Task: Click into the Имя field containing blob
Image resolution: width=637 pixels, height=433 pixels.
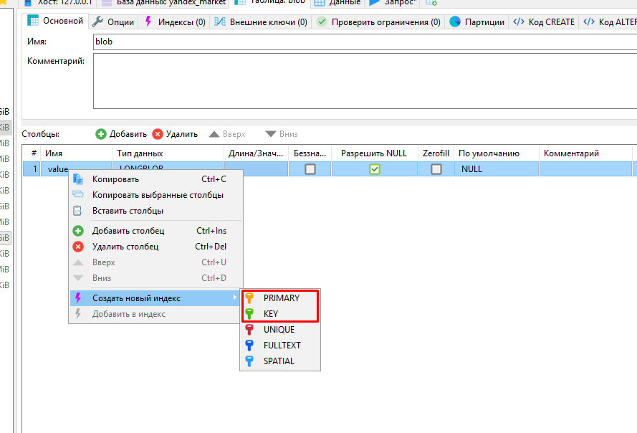Action: pyautogui.click(x=365, y=42)
